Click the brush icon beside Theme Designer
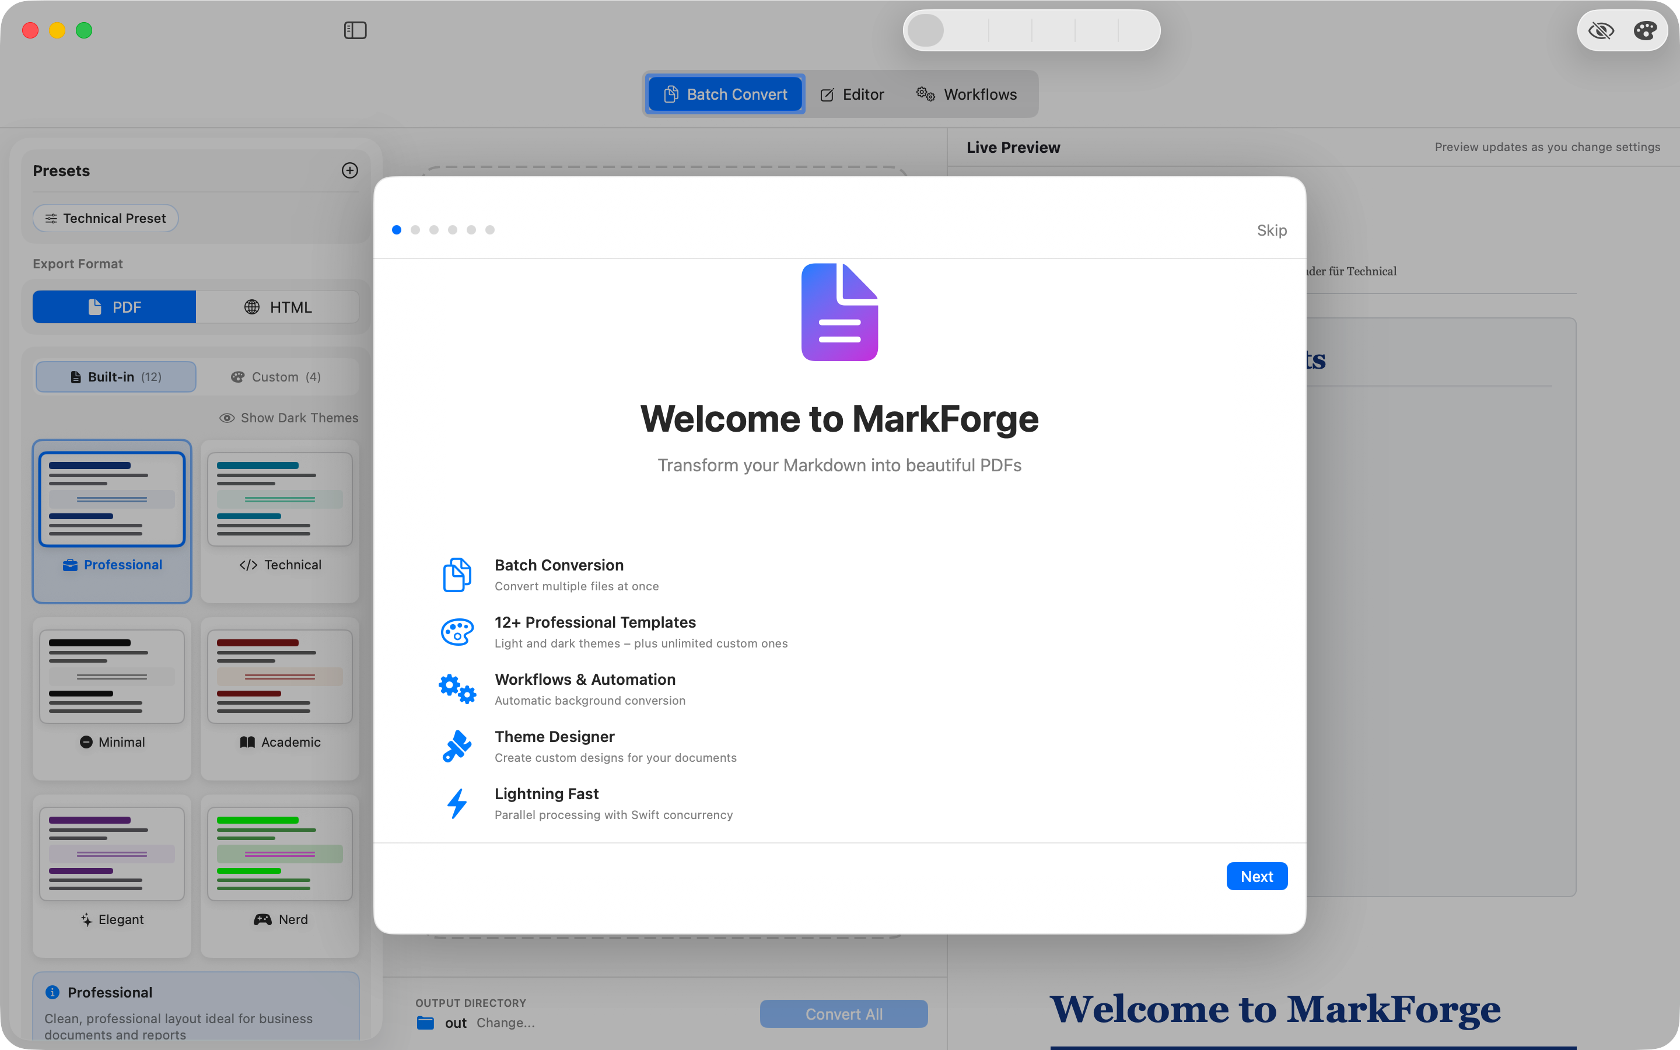This screenshot has height=1050, width=1680. click(x=457, y=747)
